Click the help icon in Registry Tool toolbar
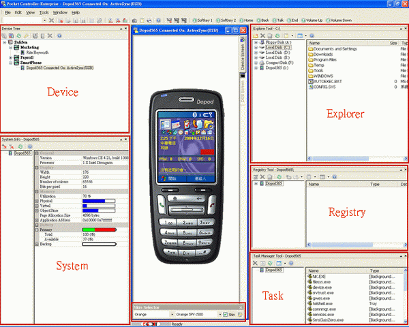 [335, 177]
